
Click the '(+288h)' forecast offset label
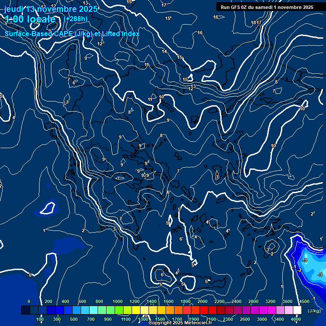click(x=76, y=19)
